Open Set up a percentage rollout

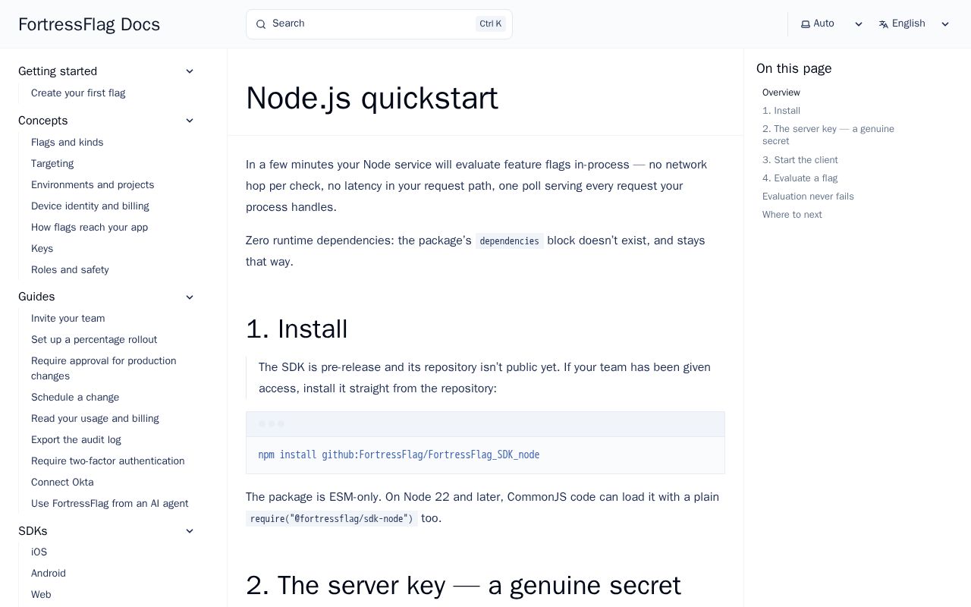tap(94, 340)
